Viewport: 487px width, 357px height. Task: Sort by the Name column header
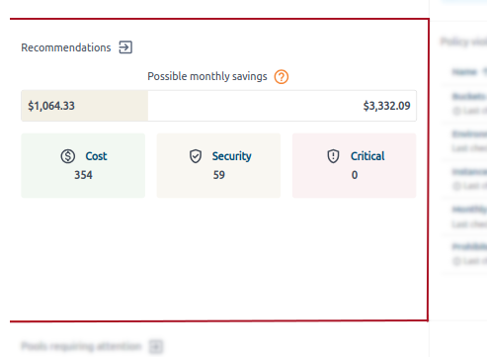464,71
